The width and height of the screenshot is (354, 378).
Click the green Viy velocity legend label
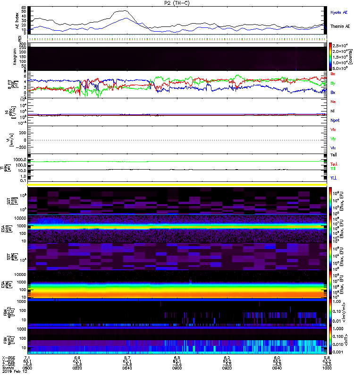[333, 139]
